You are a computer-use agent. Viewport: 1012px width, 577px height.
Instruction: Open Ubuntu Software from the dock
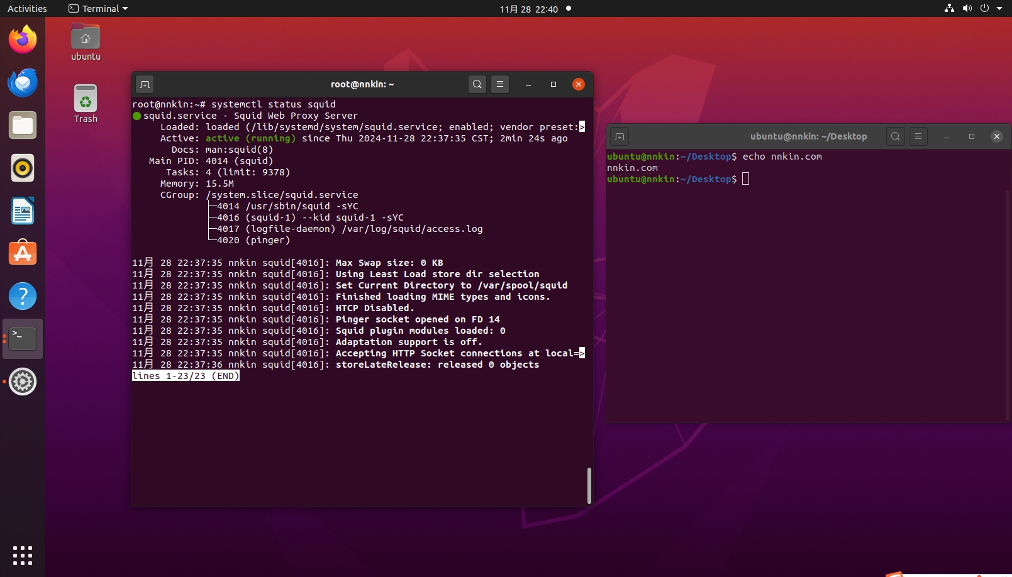[23, 254]
